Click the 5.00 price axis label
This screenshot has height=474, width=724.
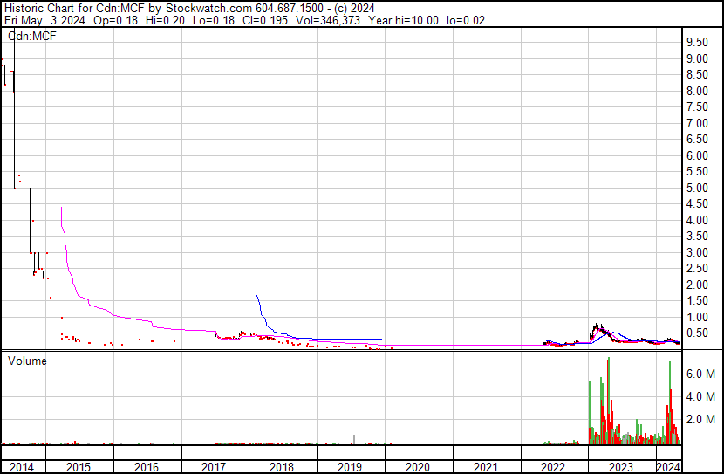697,188
